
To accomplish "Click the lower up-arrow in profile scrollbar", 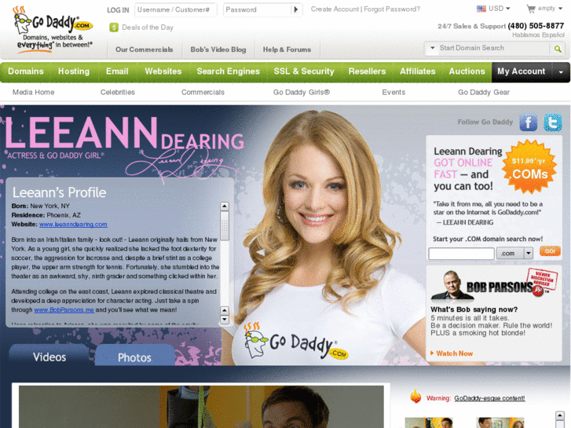I will click(x=225, y=310).
